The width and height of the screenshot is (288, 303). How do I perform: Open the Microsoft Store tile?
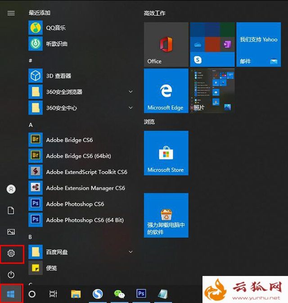point(166,153)
